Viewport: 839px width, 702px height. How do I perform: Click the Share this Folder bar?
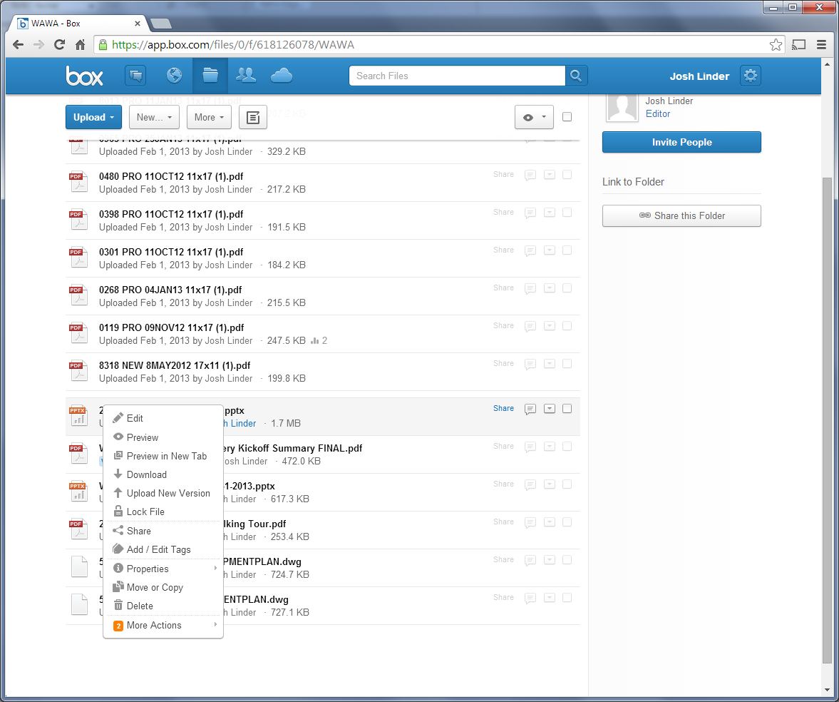pyautogui.click(x=681, y=215)
